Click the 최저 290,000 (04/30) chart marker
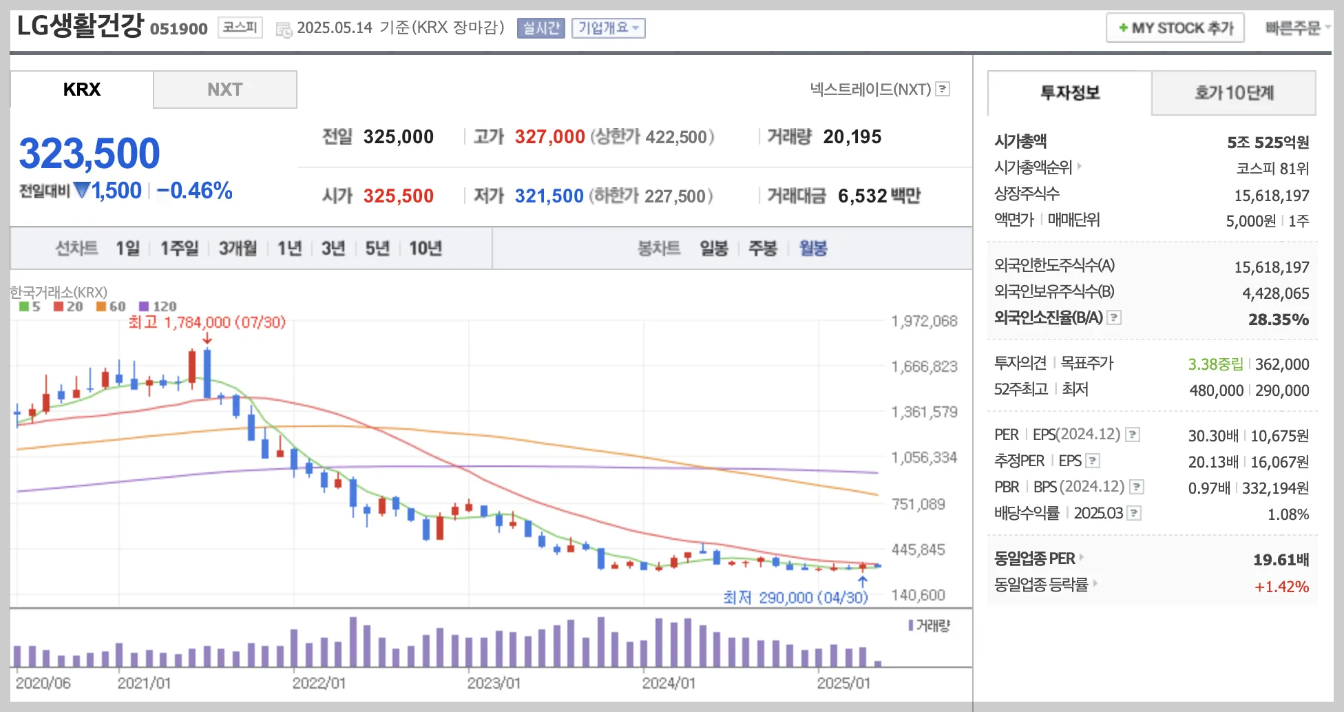 click(795, 597)
